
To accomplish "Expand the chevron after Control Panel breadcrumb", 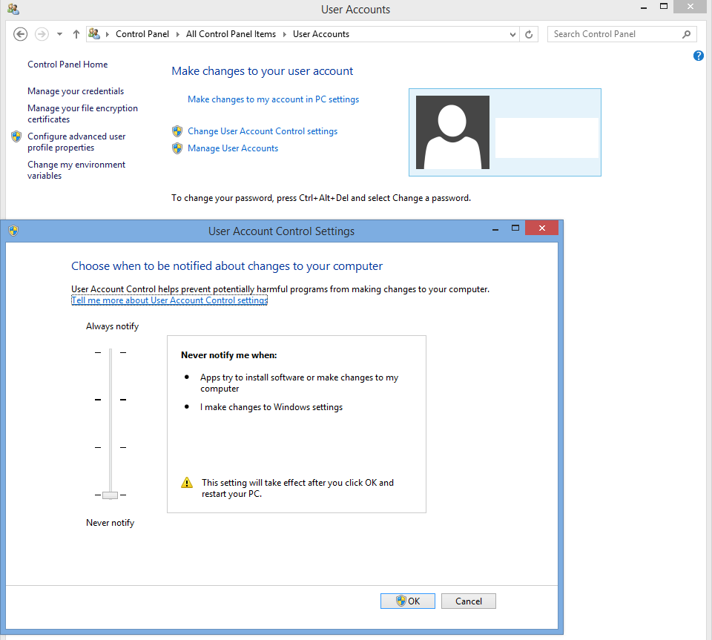I will pos(177,34).
